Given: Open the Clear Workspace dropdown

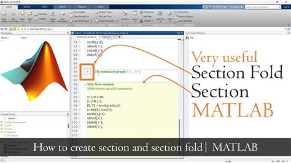Looking at the screenshot, I should (x=91, y=21).
